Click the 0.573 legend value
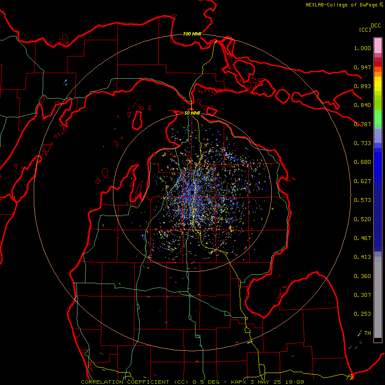385x385 pixels. tap(362, 200)
